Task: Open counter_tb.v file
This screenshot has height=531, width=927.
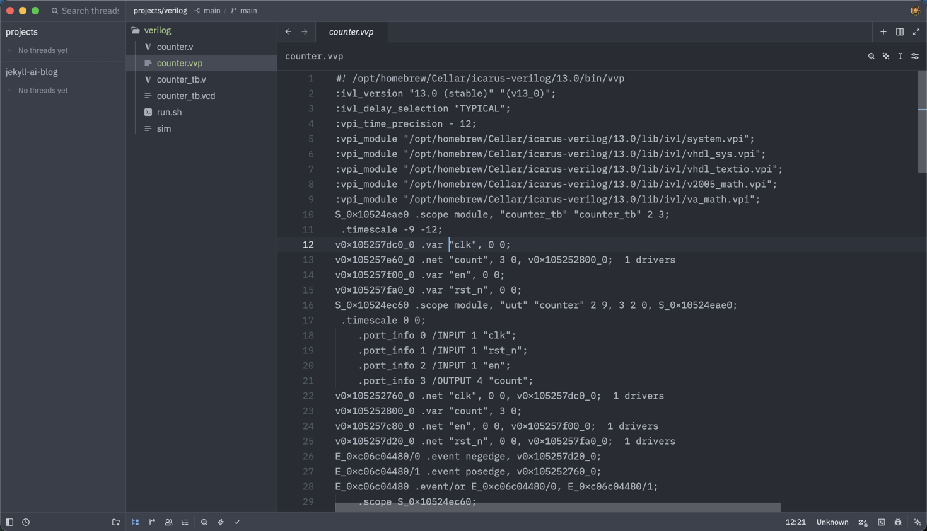Action: tap(181, 79)
